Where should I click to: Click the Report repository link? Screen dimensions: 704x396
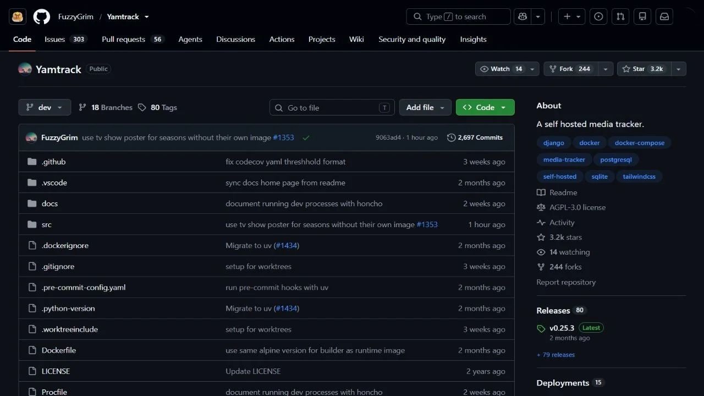[566, 282]
